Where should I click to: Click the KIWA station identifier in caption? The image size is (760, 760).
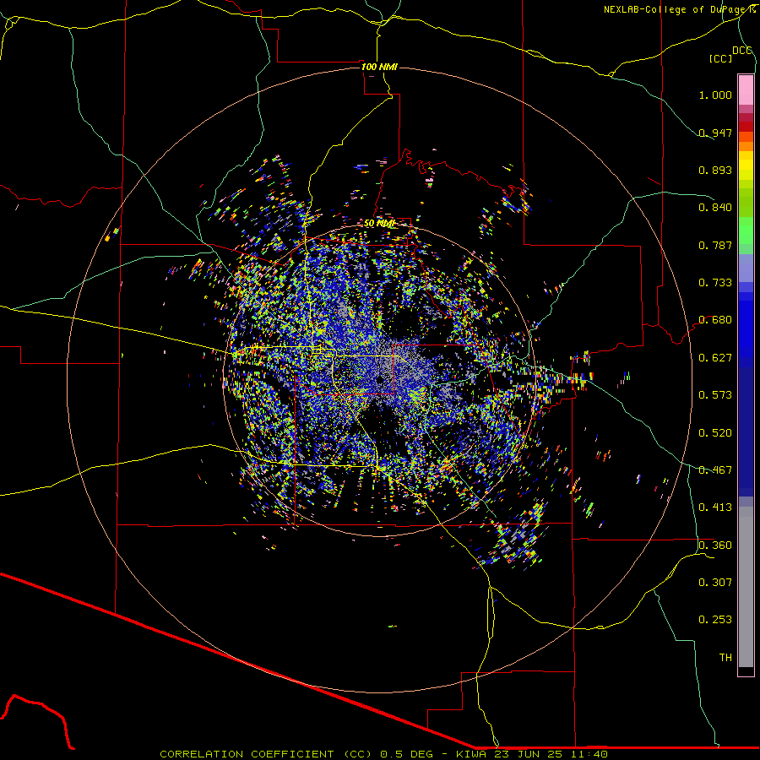point(471,754)
